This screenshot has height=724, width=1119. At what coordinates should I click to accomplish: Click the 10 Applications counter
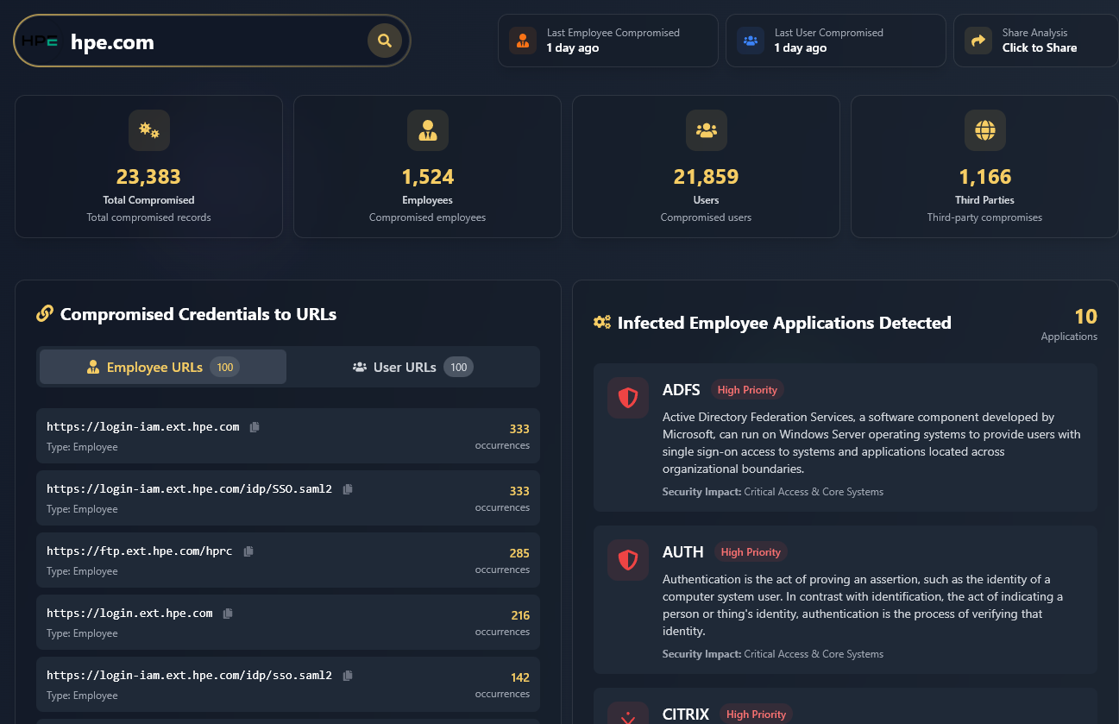(1070, 324)
